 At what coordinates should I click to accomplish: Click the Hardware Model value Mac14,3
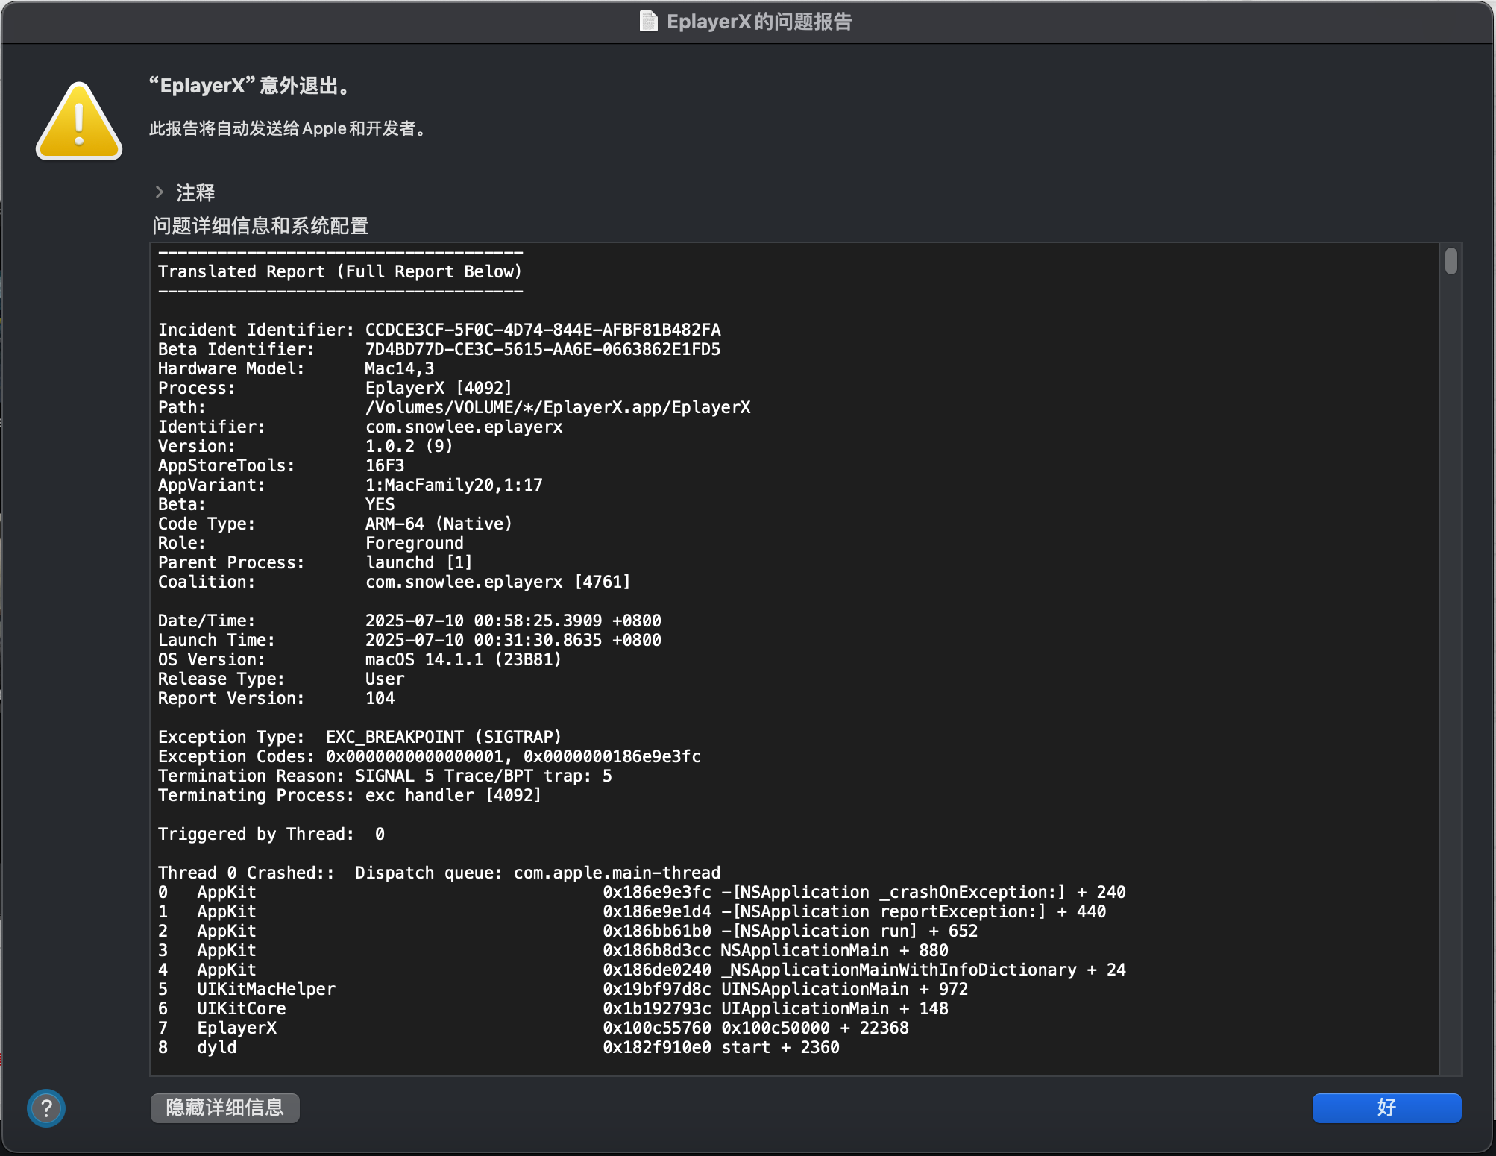(400, 368)
